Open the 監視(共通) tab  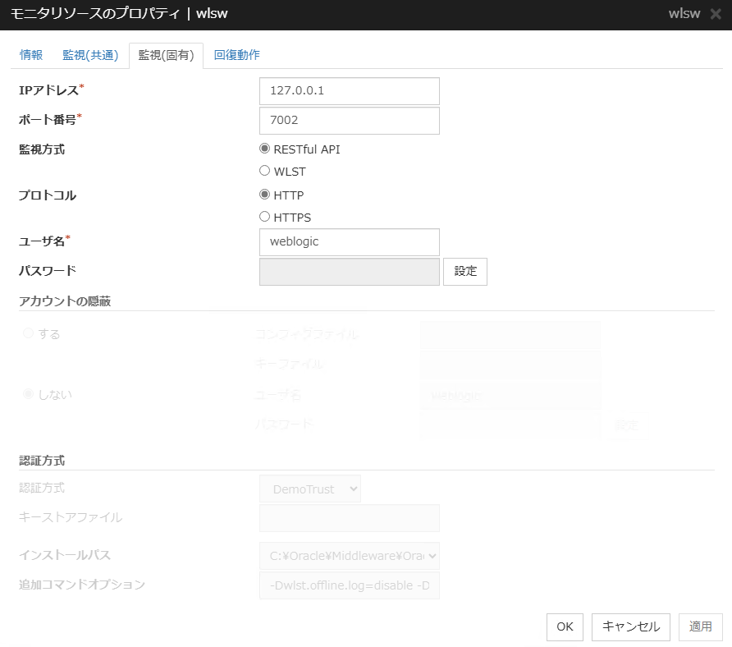coord(90,54)
